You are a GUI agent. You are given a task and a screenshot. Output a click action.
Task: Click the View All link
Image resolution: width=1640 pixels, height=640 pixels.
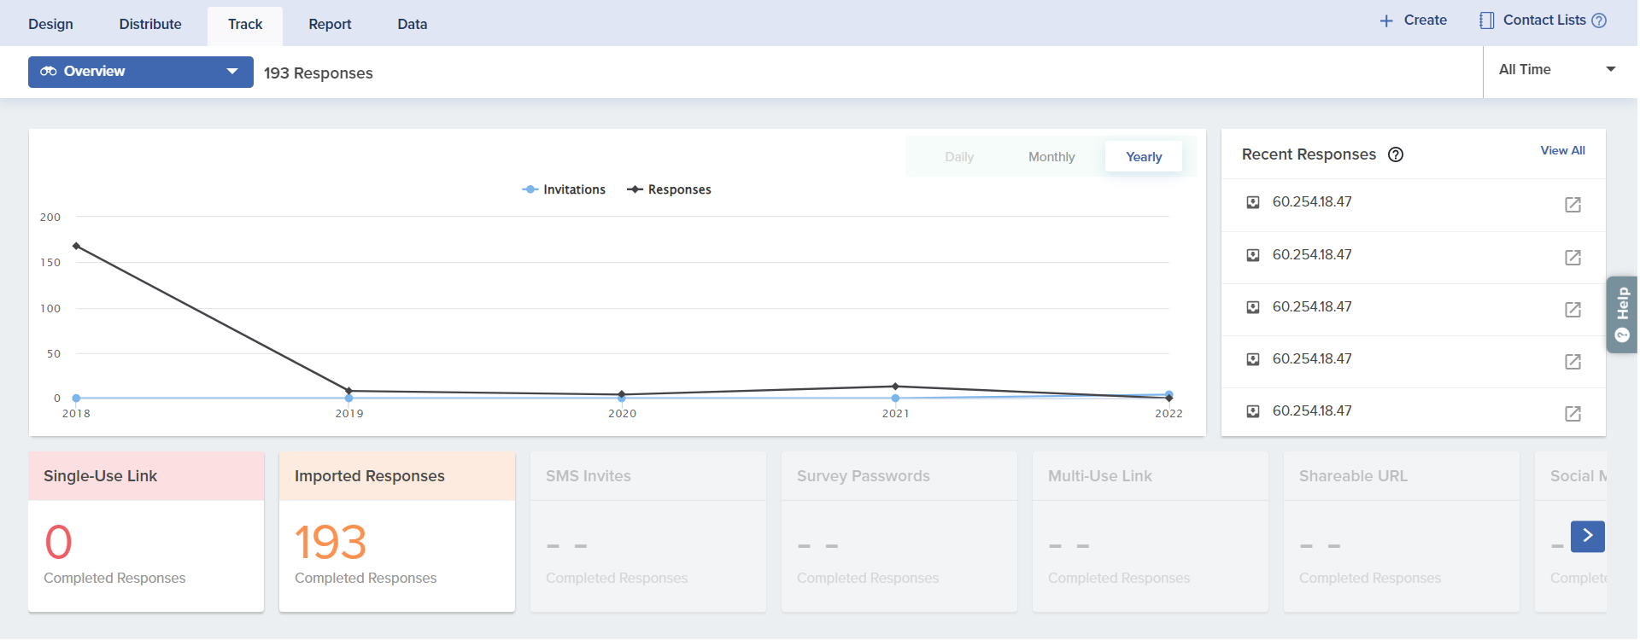point(1562,150)
